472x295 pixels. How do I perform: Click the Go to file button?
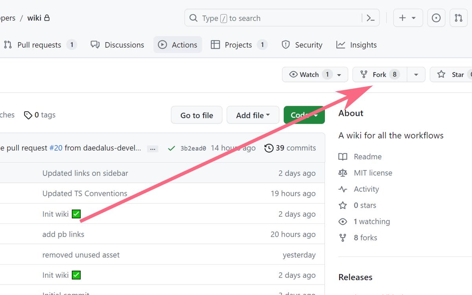197,115
